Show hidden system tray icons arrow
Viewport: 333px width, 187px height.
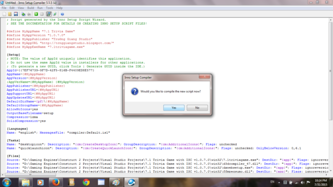[279, 182]
